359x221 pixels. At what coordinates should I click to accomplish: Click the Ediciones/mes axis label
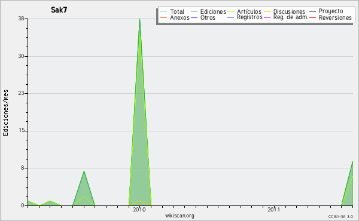5,113
